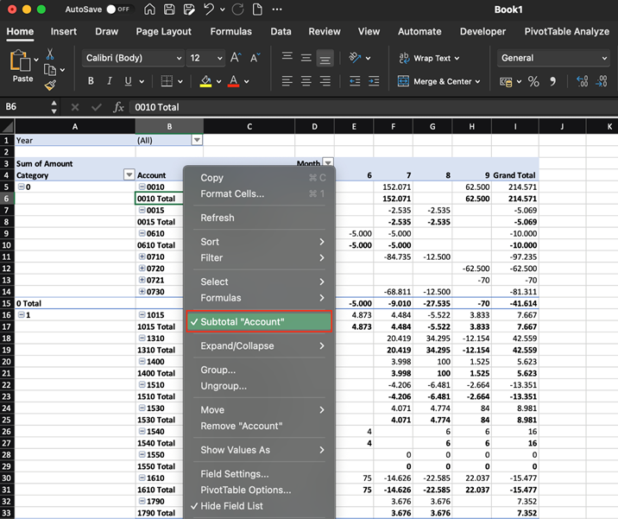
Task: Apply bold formatting with the B icon
Action: pyautogui.click(x=91, y=81)
